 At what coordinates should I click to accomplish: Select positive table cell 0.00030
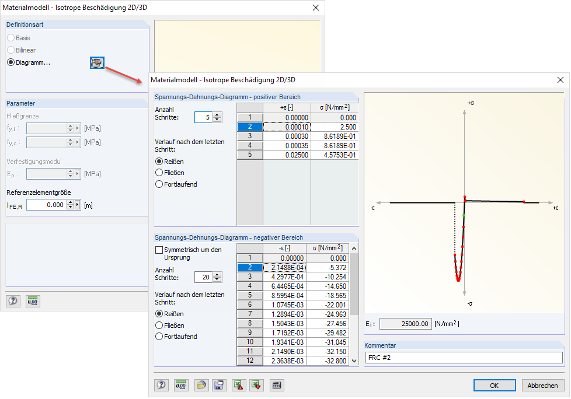pos(287,136)
